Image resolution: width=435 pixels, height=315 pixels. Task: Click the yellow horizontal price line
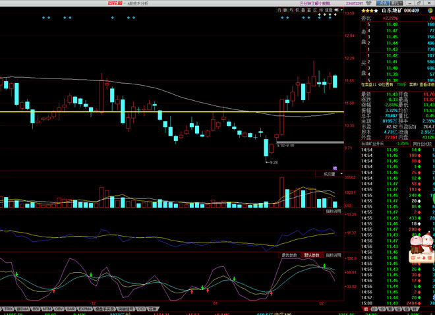(172, 112)
